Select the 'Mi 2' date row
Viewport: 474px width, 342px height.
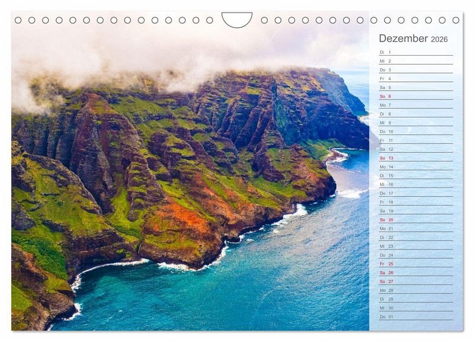pyautogui.click(x=416, y=61)
